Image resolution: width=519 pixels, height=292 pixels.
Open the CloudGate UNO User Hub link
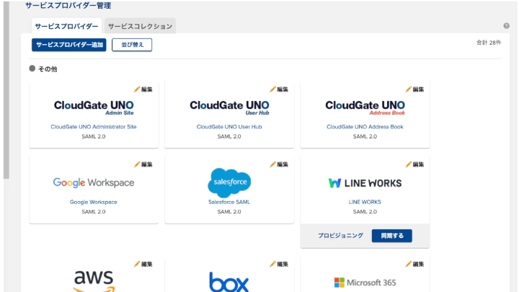pyautogui.click(x=229, y=127)
